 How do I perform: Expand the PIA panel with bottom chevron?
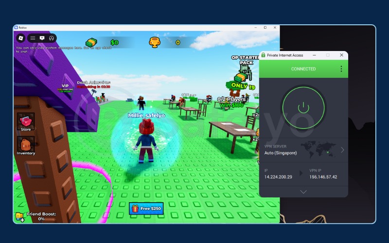click(303, 191)
